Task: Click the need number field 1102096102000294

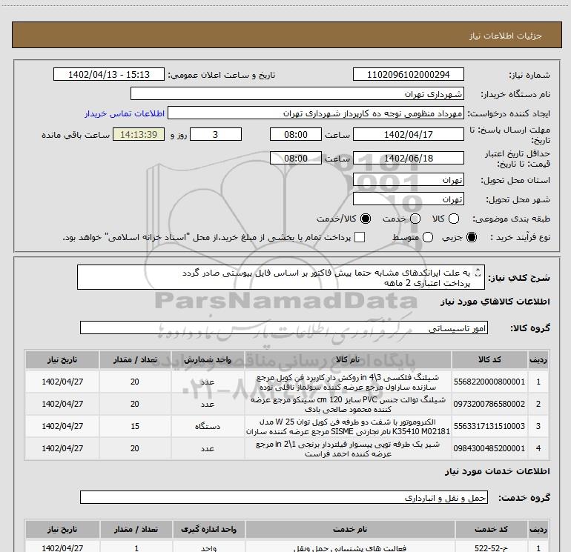Action: pos(408,74)
